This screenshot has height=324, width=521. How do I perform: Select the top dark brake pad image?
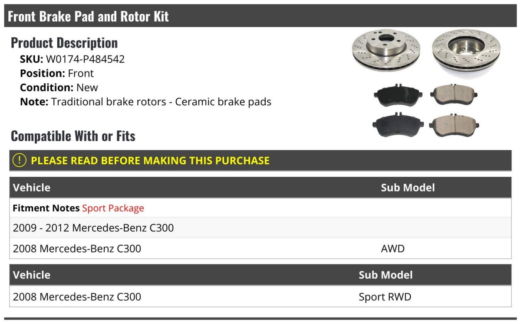[x=398, y=95]
